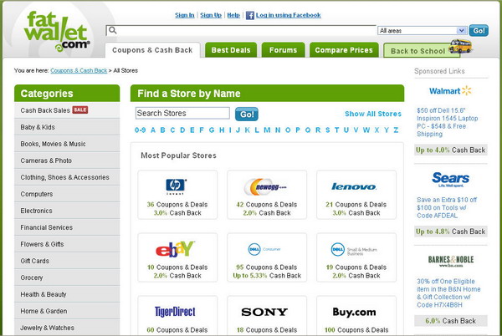Click the Facebook icon near login
This screenshot has width=502, height=336.
[249, 15]
